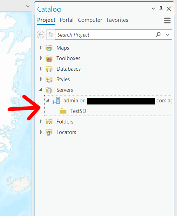Select the Locators label
Screen dimensions: 177x216
(66, 132)
